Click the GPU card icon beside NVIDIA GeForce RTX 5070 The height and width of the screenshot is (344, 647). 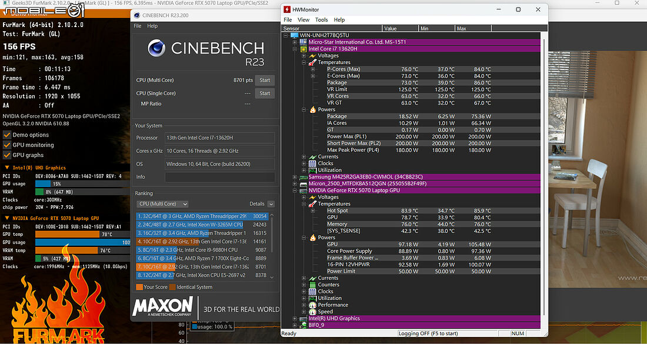(x=304, y=190)
